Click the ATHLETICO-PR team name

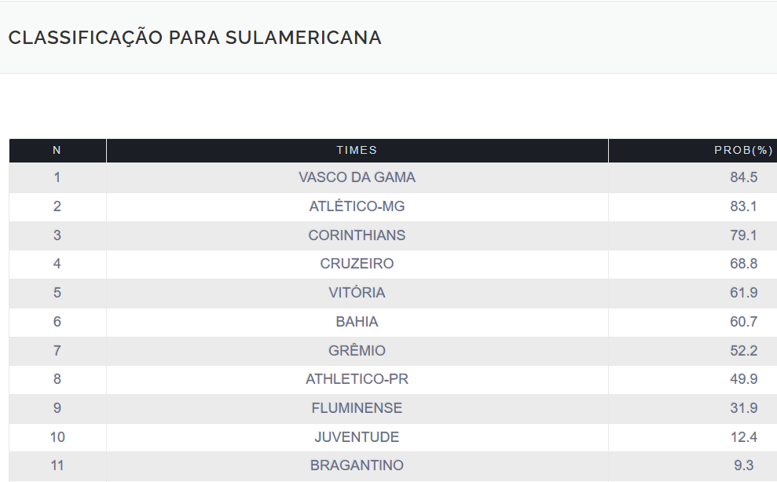point(357,379)
